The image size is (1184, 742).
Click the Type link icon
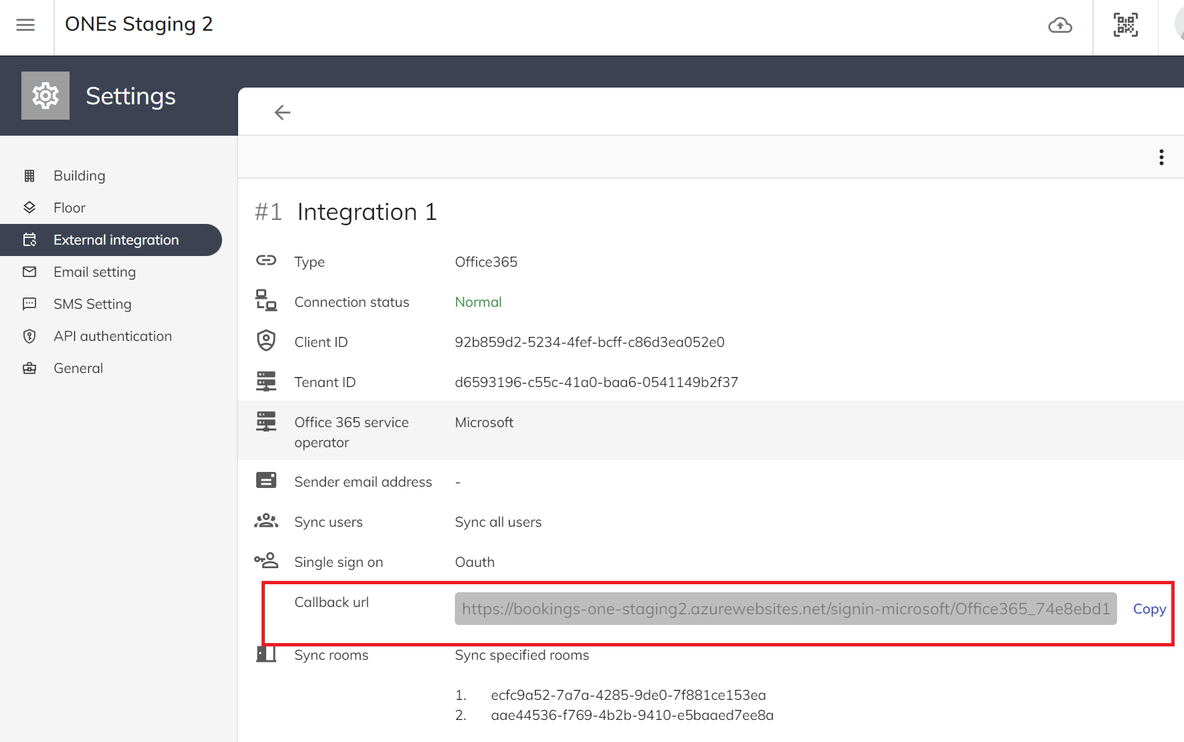click(x=266, y=261)
